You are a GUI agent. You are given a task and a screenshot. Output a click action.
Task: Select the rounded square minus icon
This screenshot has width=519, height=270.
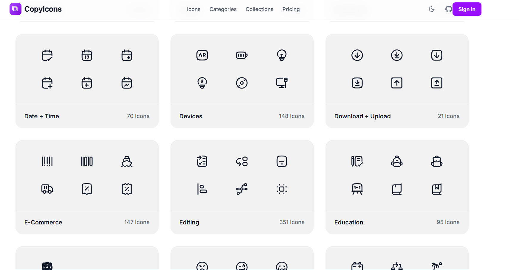(282, 161)
